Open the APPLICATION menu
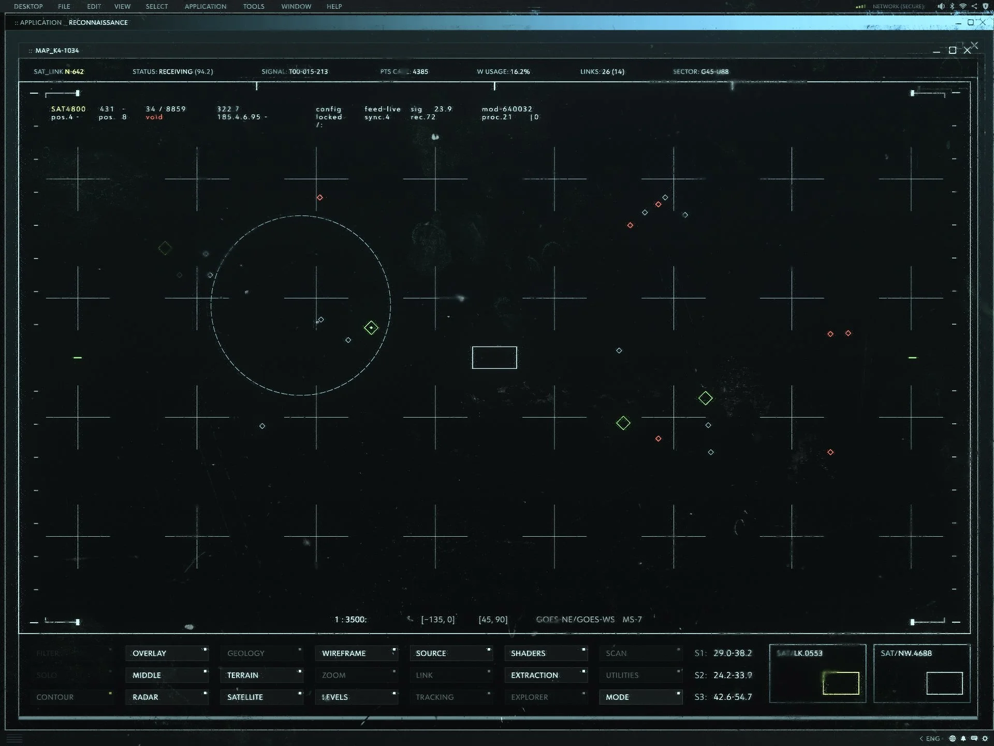Viewport: 994px width, 746px height. click(x=205, y=6)
